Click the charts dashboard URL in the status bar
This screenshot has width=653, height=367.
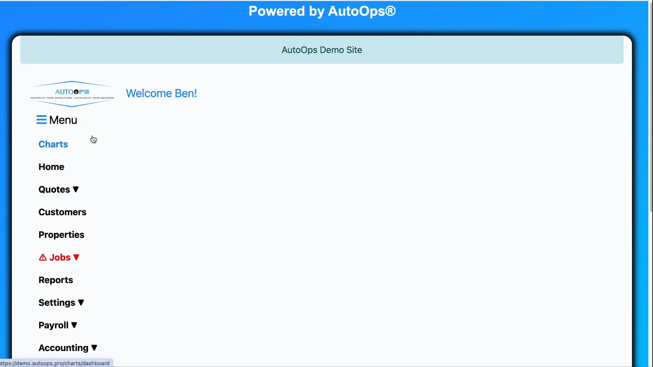55,363
